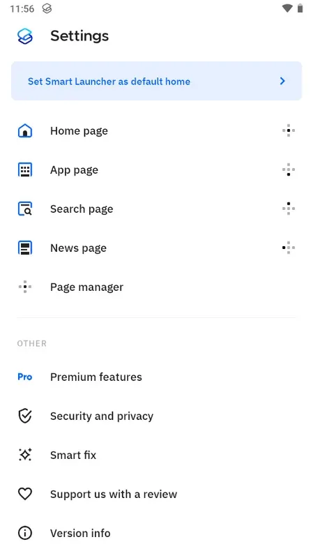Tap position dots beside App page
313x558 pixels.
[289, 169]
